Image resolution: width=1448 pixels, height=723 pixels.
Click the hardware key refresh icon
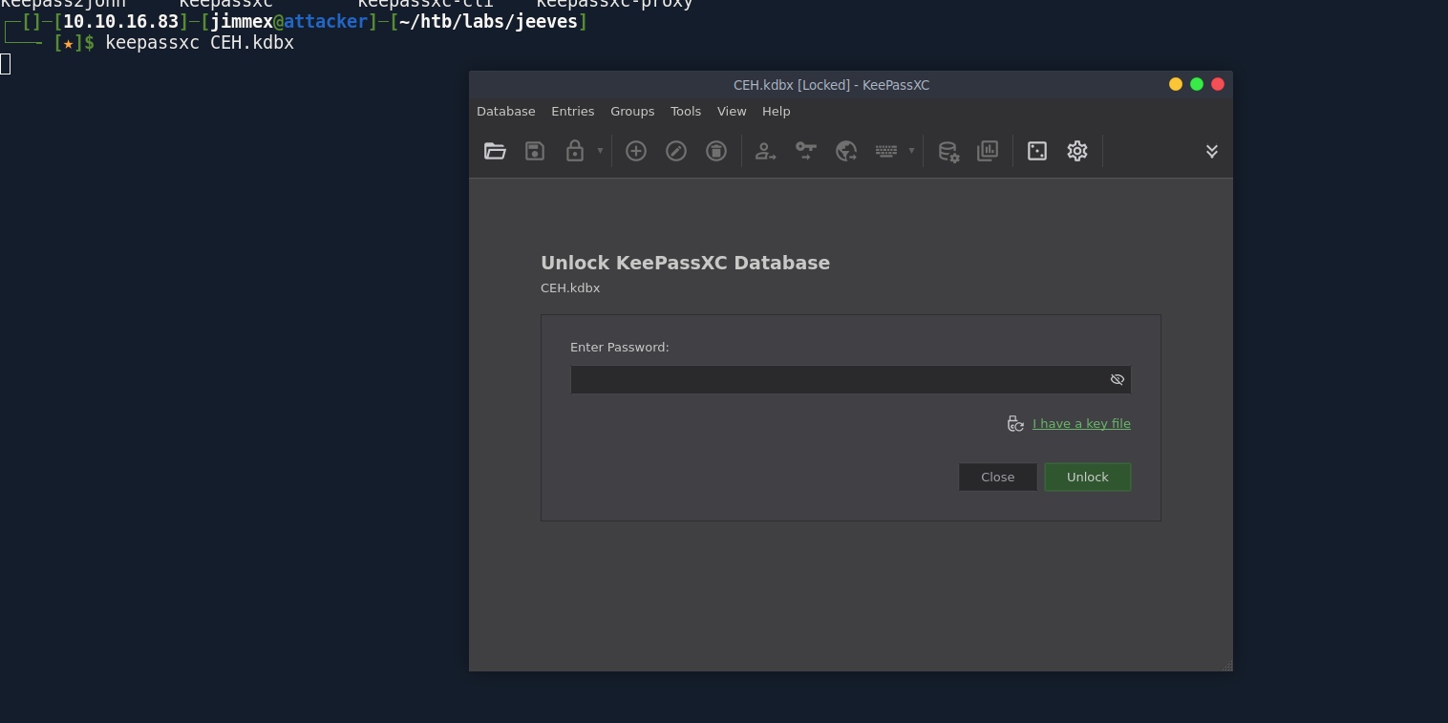(1015, 424)
